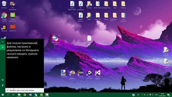This screenshot has width=172, height=97.
Task: Open Skype from the taskbar
Action: (x=36, y=95)
